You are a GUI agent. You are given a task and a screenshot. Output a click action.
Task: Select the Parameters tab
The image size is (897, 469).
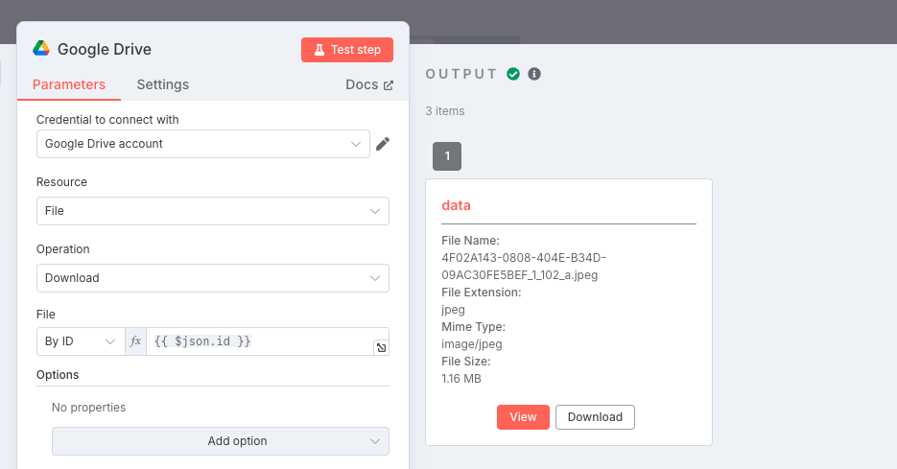pyautogui.click(x=69, y=84)
